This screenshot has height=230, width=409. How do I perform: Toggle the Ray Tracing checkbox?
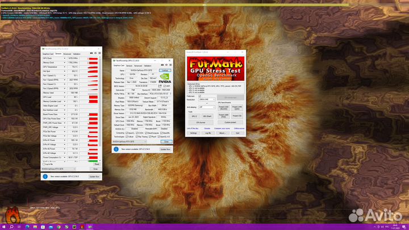[x=137, y=137]
